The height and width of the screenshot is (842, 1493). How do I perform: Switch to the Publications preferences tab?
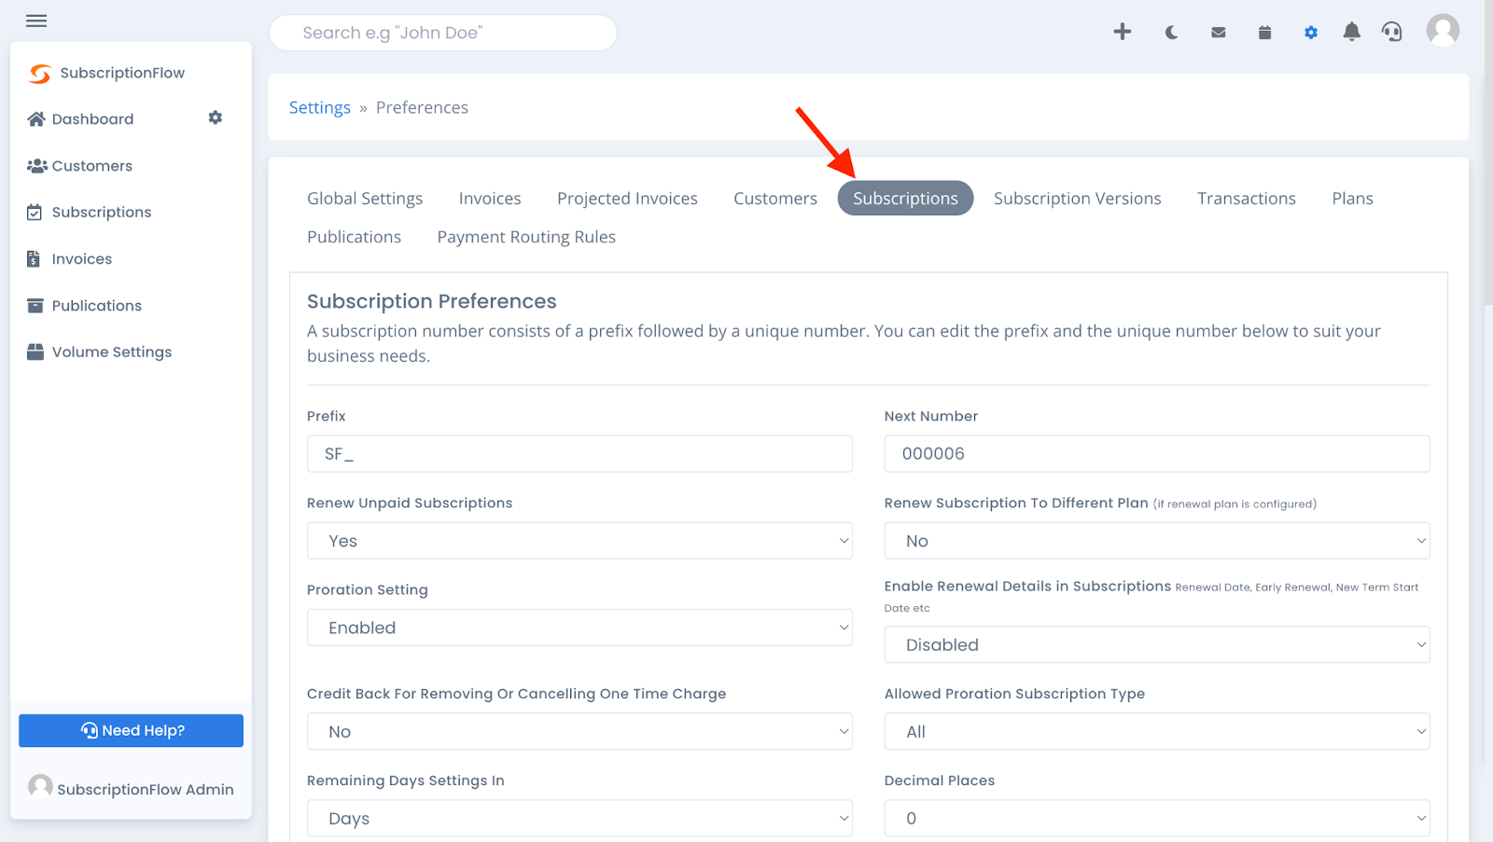pyautogui.click(x=354, y=237)
